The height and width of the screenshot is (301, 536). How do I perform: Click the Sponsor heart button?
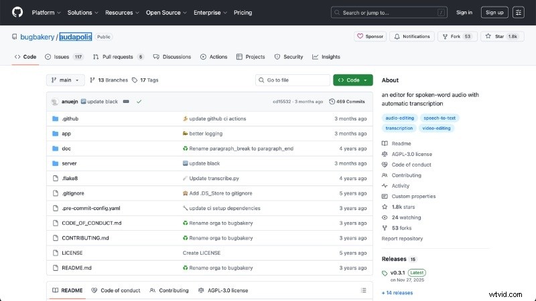click(369, 36)
